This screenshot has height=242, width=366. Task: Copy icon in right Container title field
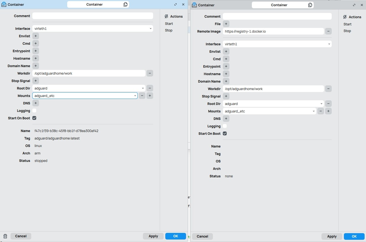tap(310, 5)
